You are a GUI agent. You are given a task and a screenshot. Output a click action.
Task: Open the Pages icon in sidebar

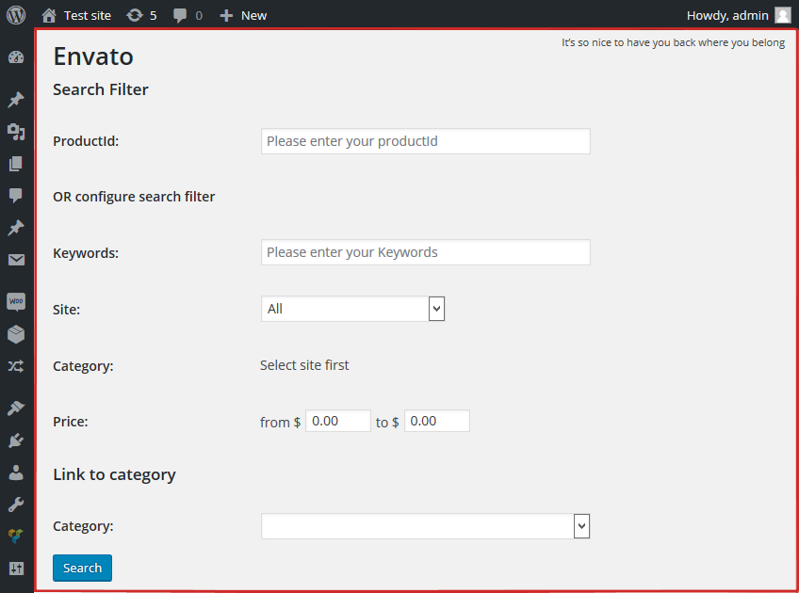16,164
